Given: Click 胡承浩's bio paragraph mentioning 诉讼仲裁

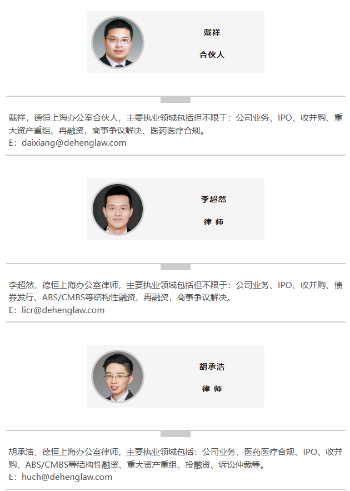Looking at the screenshot, I should (176, 458).
